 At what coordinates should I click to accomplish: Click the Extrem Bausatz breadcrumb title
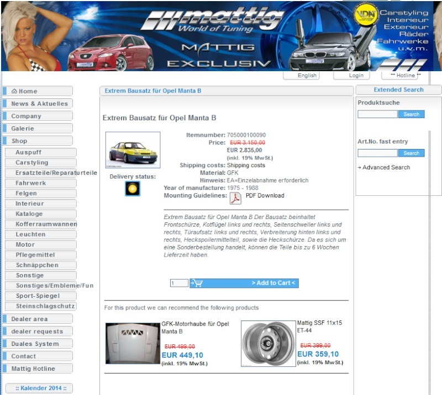point(153,90)
